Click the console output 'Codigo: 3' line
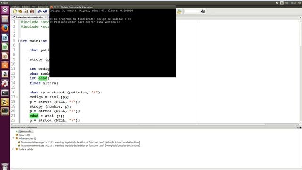Screen dimensions: 302x170 [91, 11]
